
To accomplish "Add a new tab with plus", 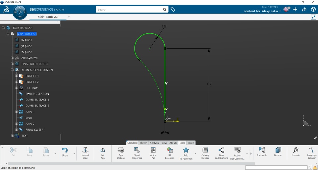I will [x=69, y=17].
